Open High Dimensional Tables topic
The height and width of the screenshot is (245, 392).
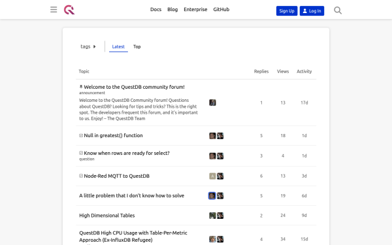pos(107,216)
